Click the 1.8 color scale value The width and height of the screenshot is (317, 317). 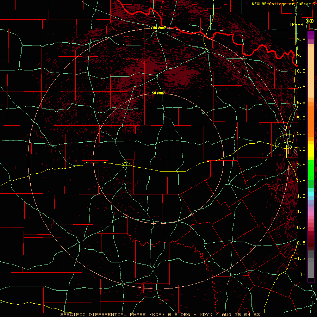point(301,196)
